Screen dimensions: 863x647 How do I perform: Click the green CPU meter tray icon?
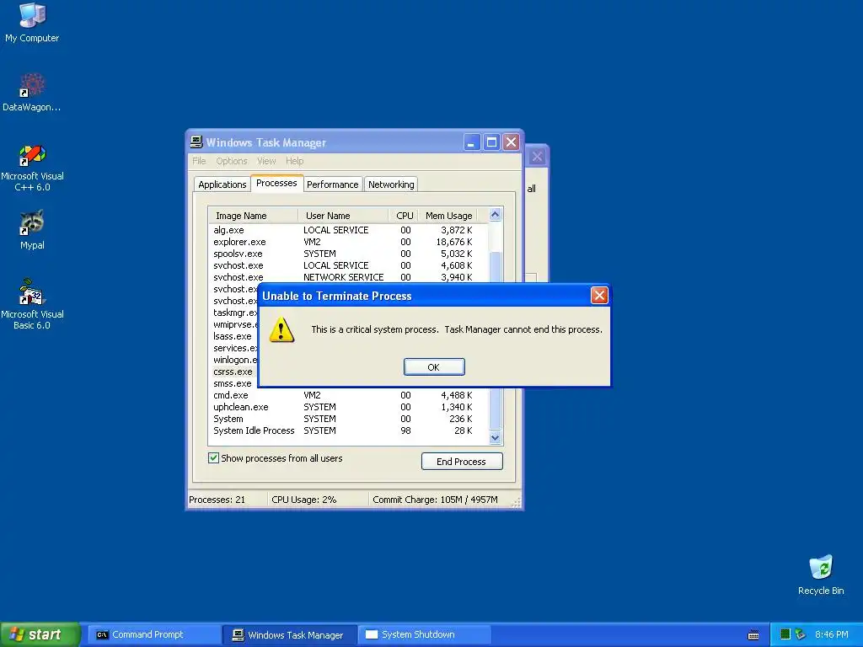click(x=785, y=634)
